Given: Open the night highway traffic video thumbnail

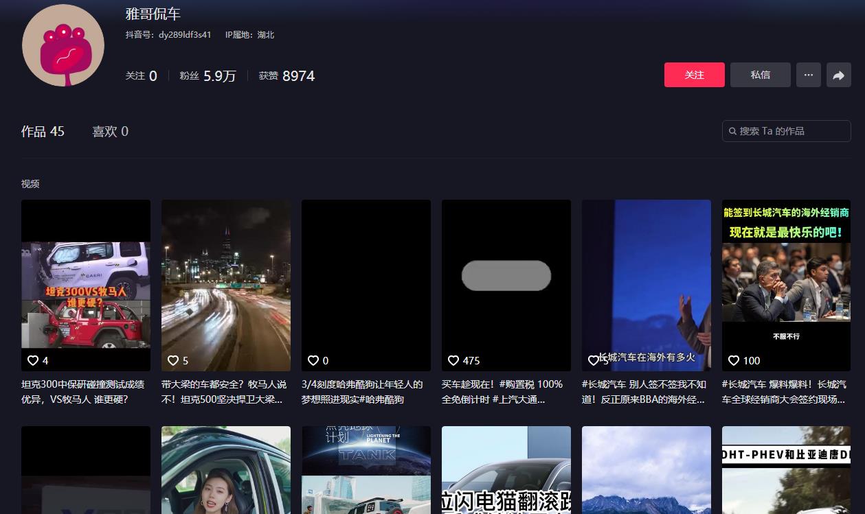Looking at the screenshot, I should point(226,285).
